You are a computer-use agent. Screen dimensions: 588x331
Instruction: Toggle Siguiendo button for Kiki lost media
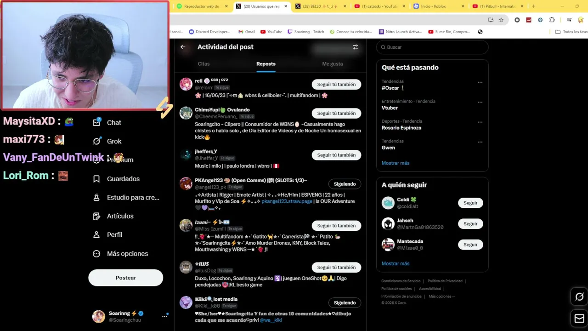[x=345, y=302]
